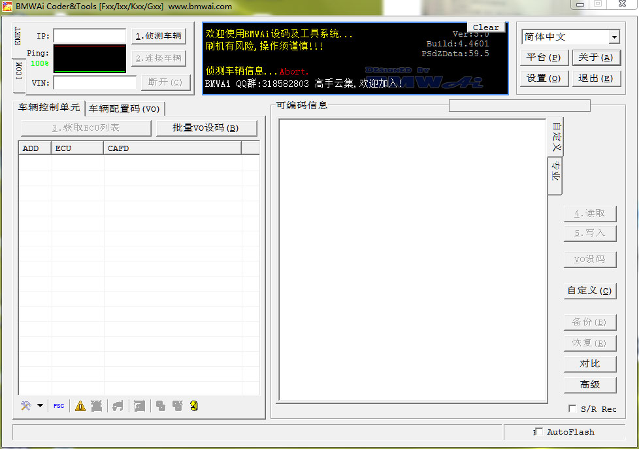Click the 4.读取 read button
This screenshot has height=449, width=639.
[590, 214]
